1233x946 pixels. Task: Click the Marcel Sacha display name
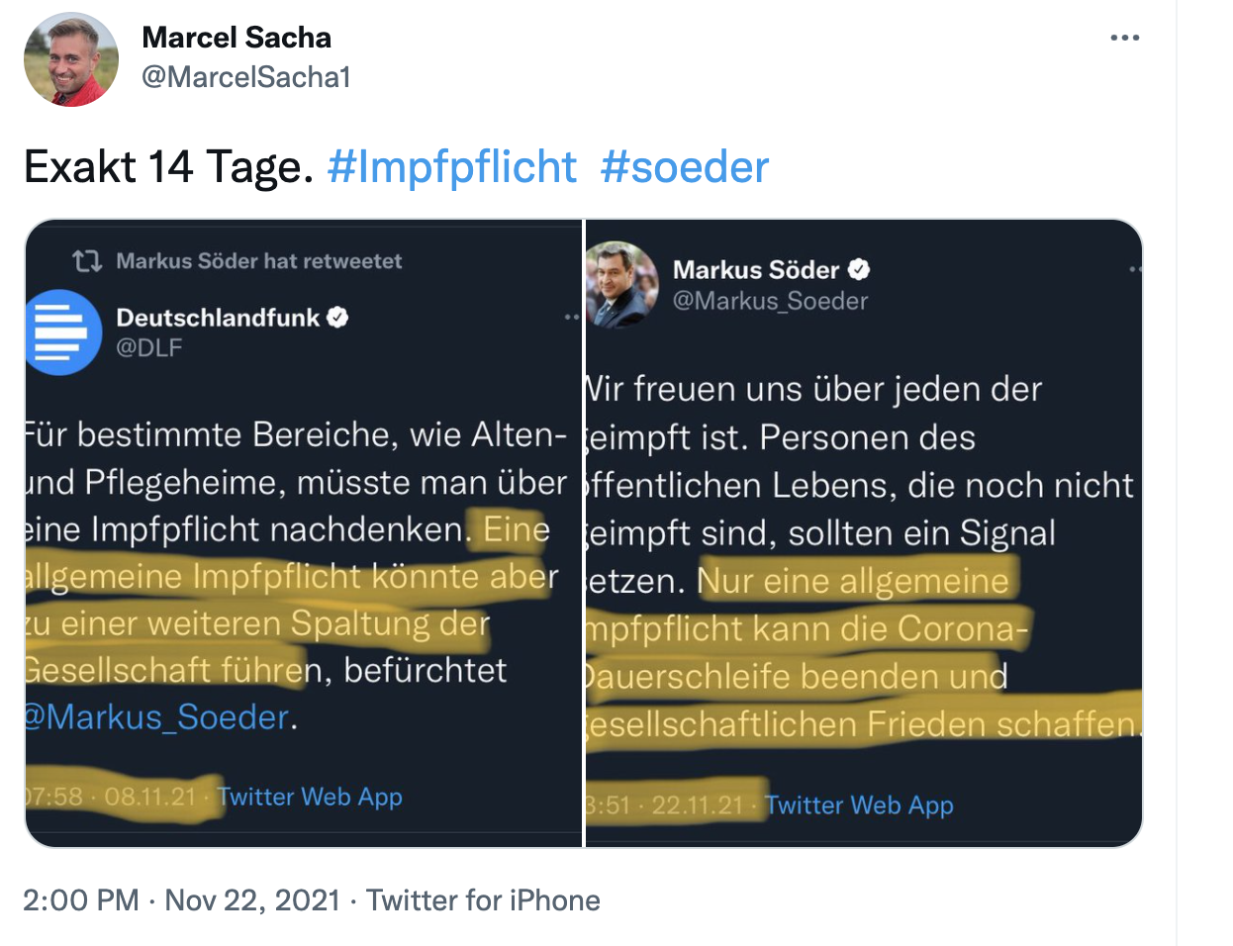coord(237,38)
